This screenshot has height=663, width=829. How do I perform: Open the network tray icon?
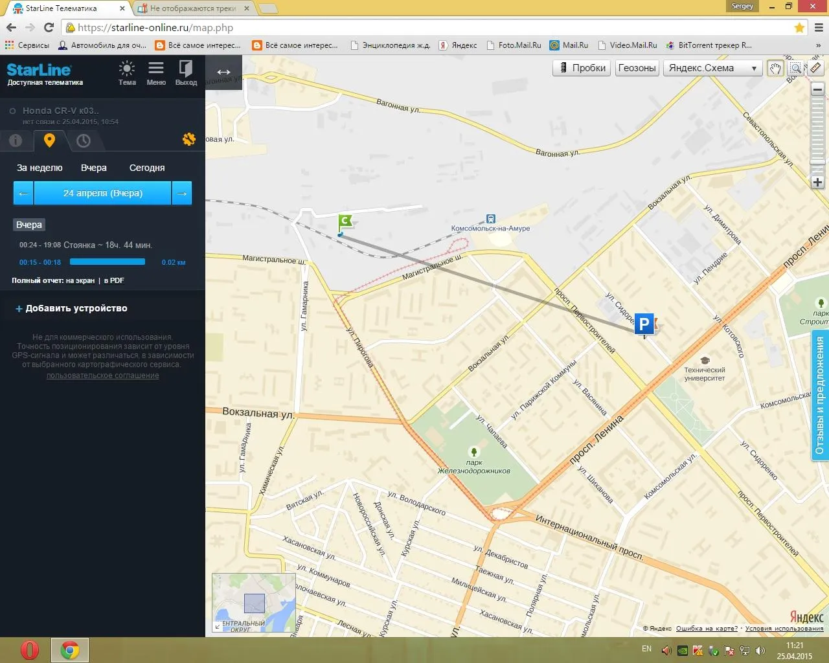pos(745,651)
